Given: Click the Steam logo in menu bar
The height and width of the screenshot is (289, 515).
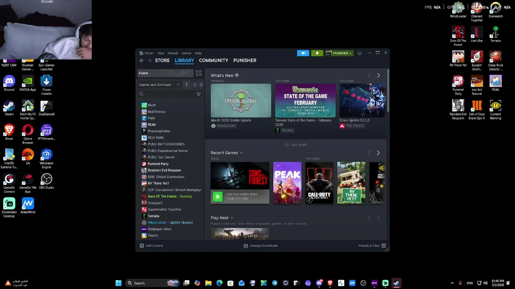Looking at the screenshot, I should pos(141,53).
